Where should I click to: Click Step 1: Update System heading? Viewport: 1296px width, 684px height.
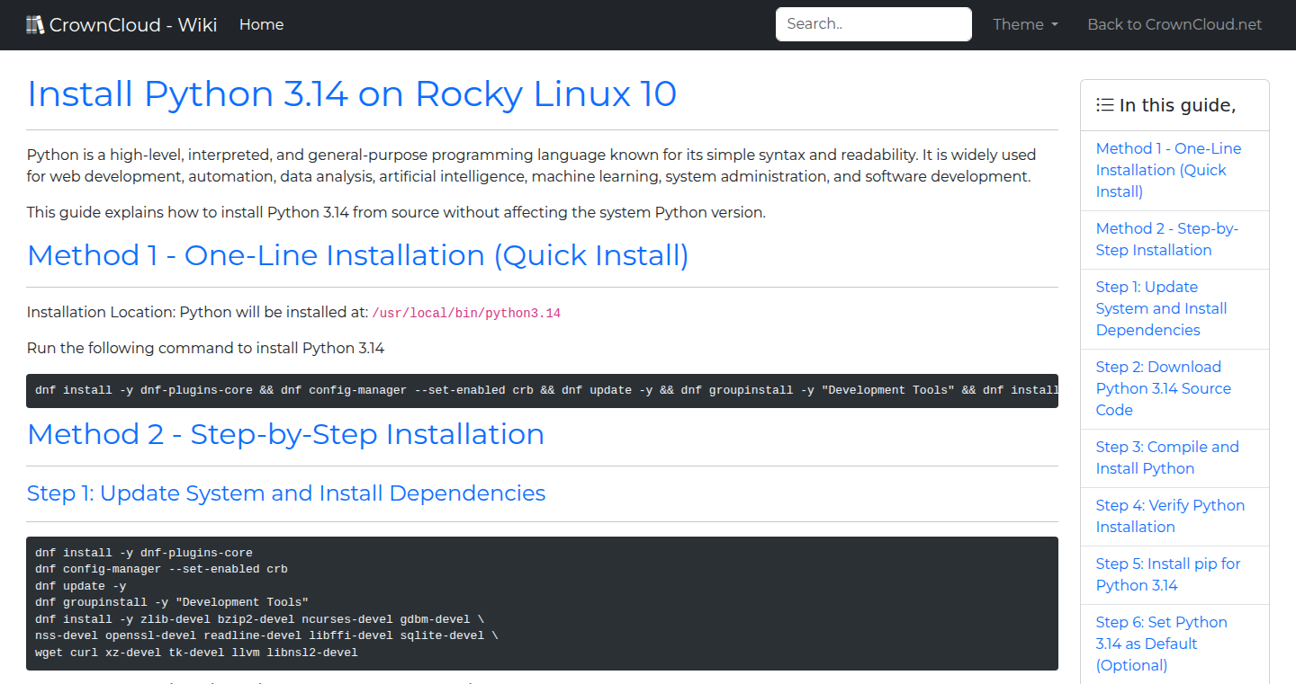(286, 493)
